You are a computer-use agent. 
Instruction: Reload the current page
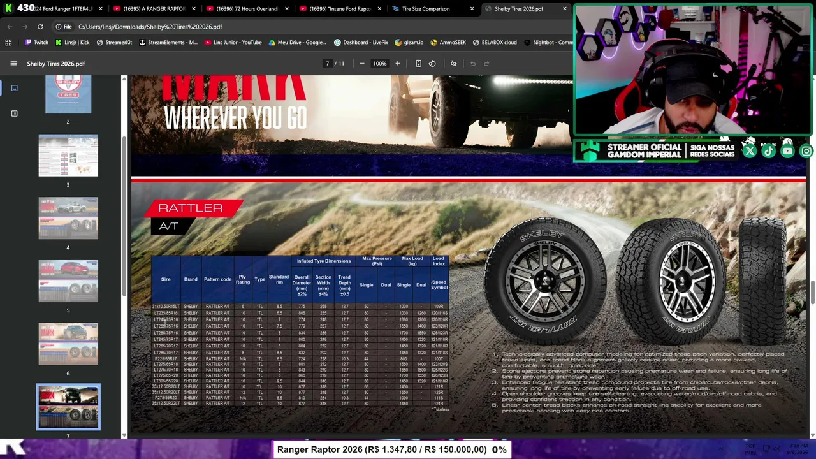coord(40,27)
